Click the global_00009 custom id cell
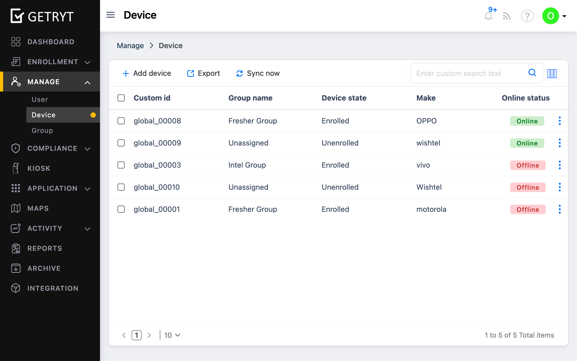 pos(157,143)
